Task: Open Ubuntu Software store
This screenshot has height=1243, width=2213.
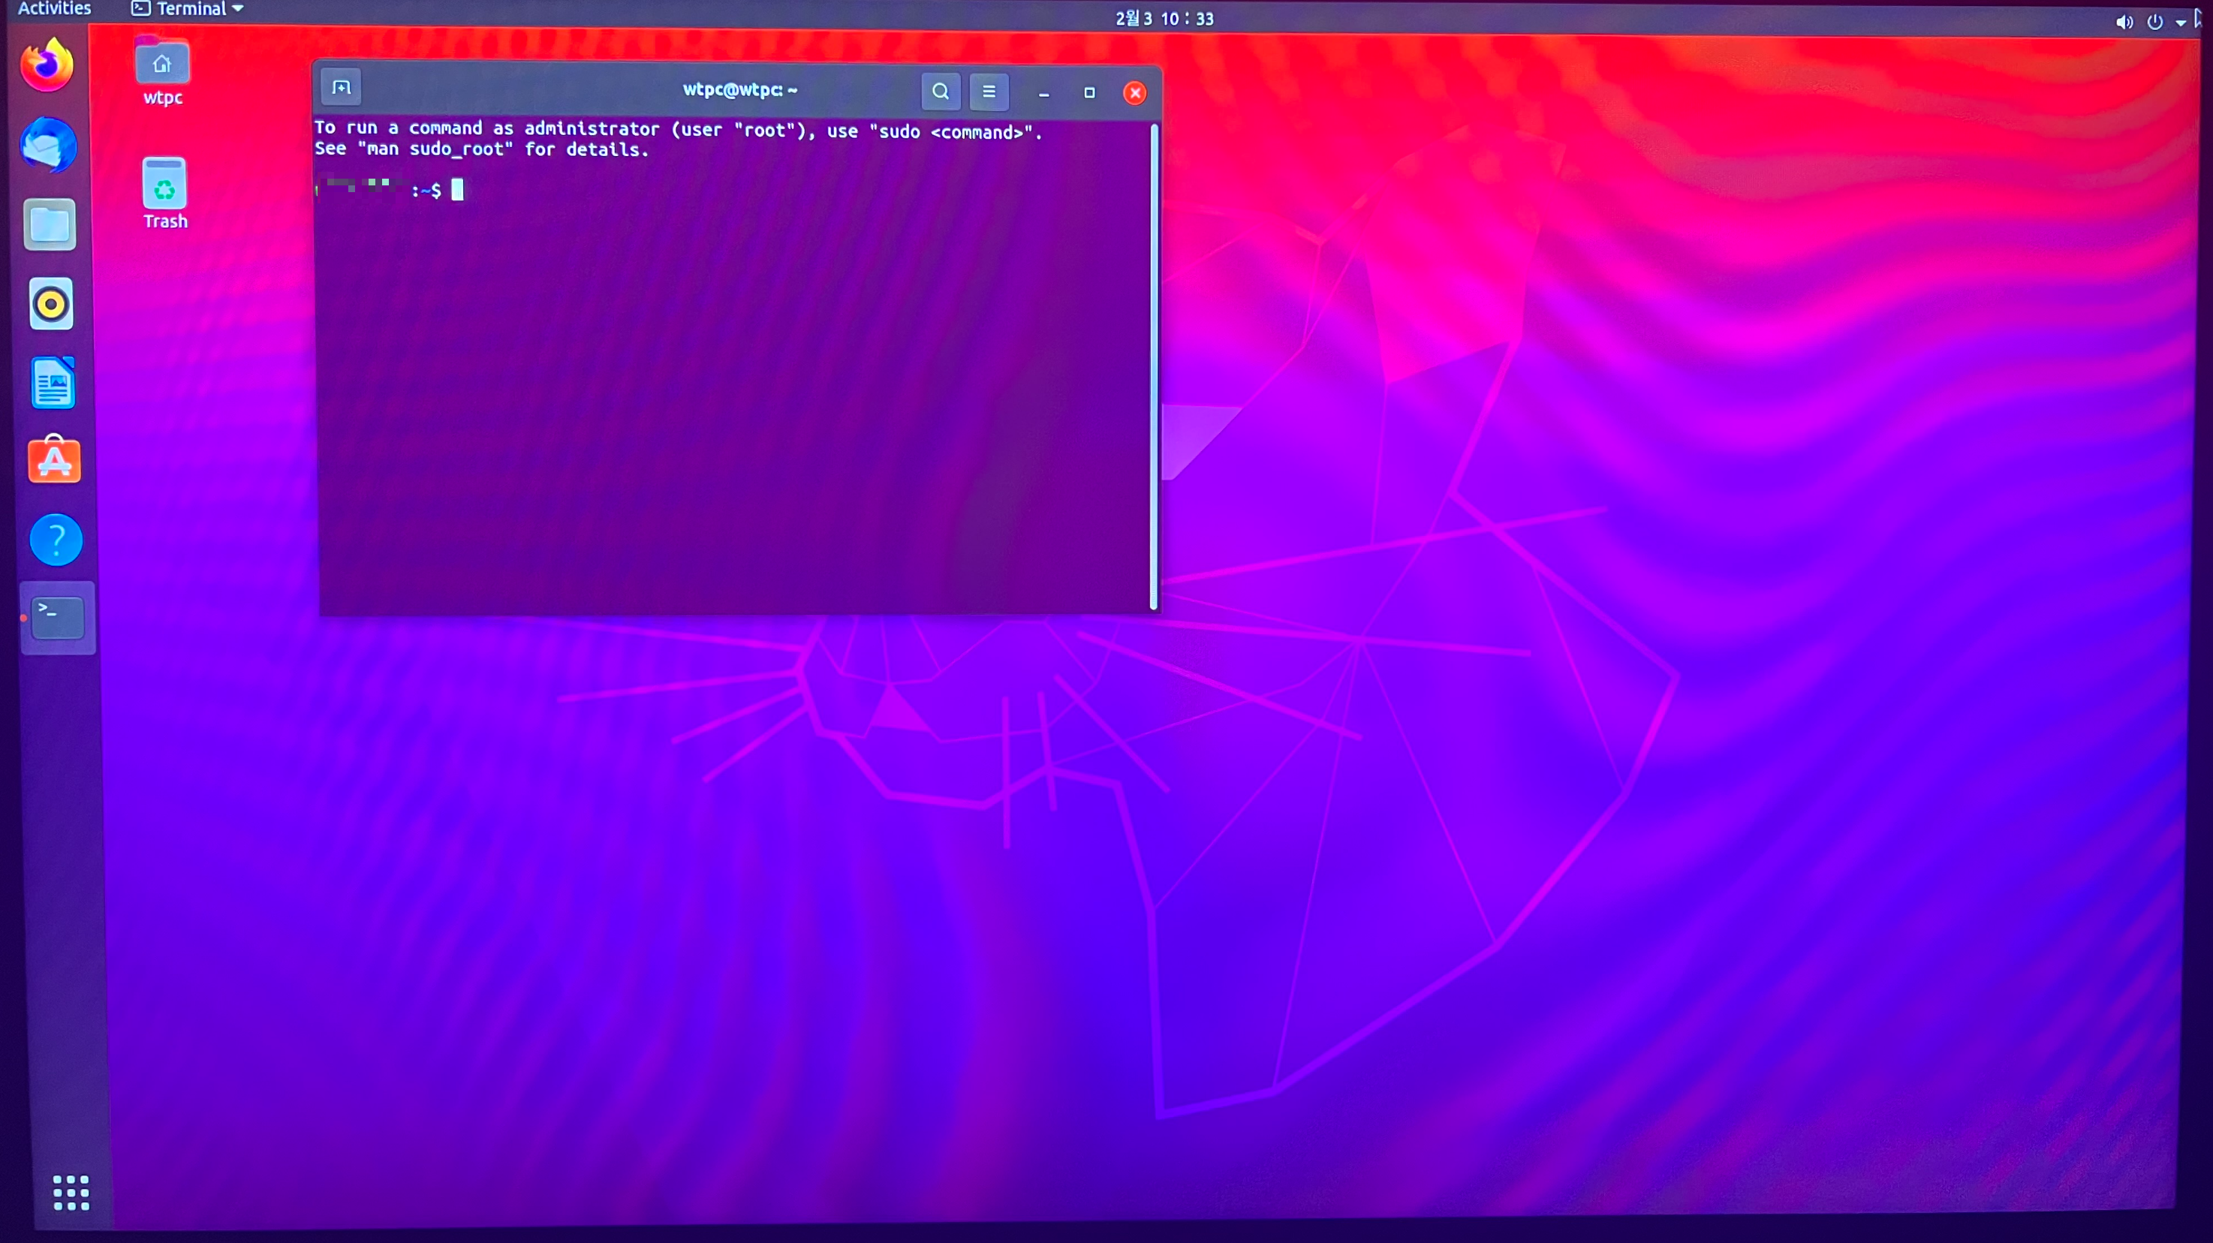Action: coord(54,460)
